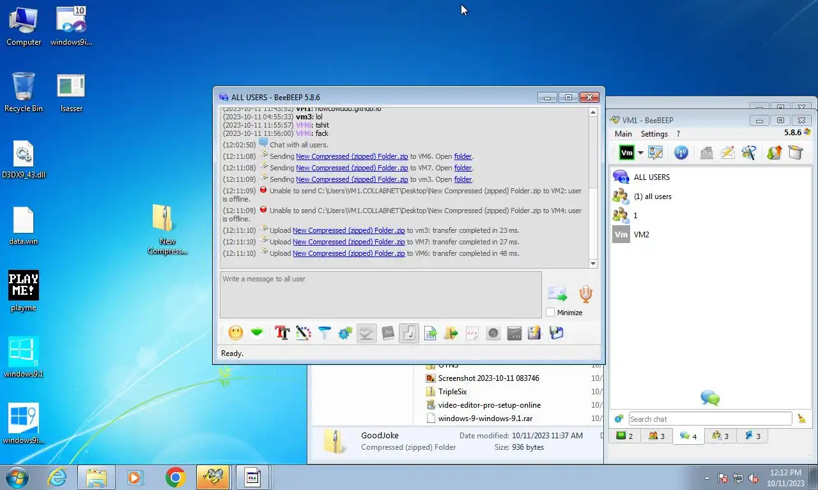Viewport: 818px width, 490px height.
Task: Switch to the chat bubbles tab showing 4
Action: (688, 436)
